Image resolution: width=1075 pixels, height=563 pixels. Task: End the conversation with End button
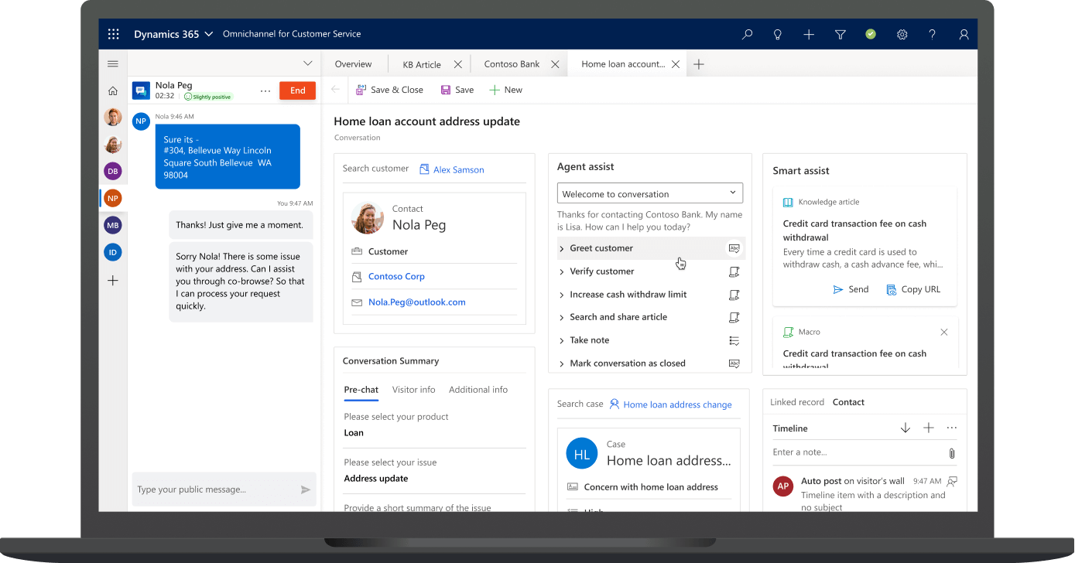tap(297, 90)
